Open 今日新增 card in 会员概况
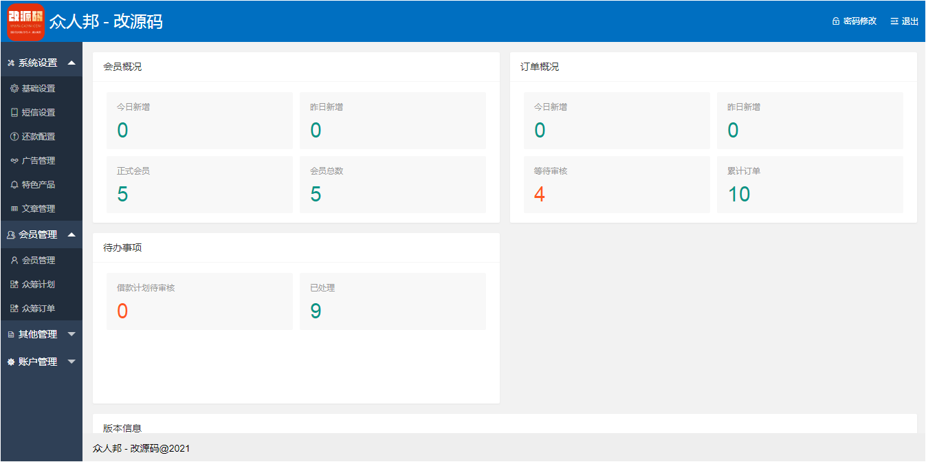Image resolution: width=926 pixels, height=462 pixels. click(x=199, y=121)
